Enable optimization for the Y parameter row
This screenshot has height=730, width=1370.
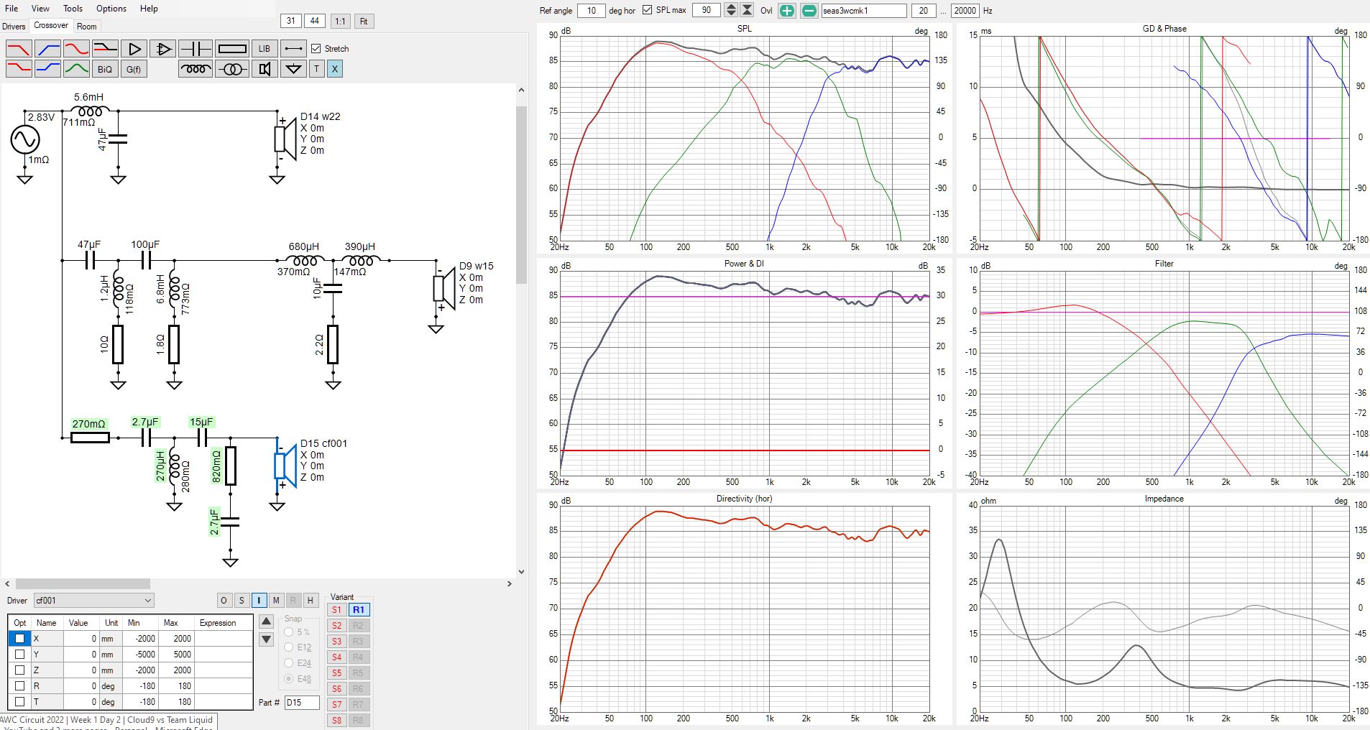[20, 654]
